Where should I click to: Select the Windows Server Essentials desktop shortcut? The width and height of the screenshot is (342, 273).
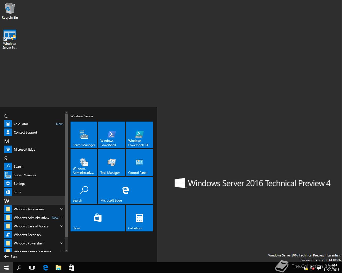coord(10,39)
